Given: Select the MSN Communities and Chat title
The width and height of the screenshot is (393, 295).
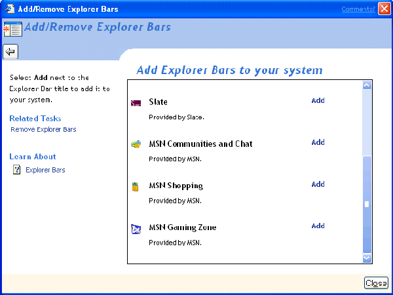Looking at the screenshot, I should 200,144.
